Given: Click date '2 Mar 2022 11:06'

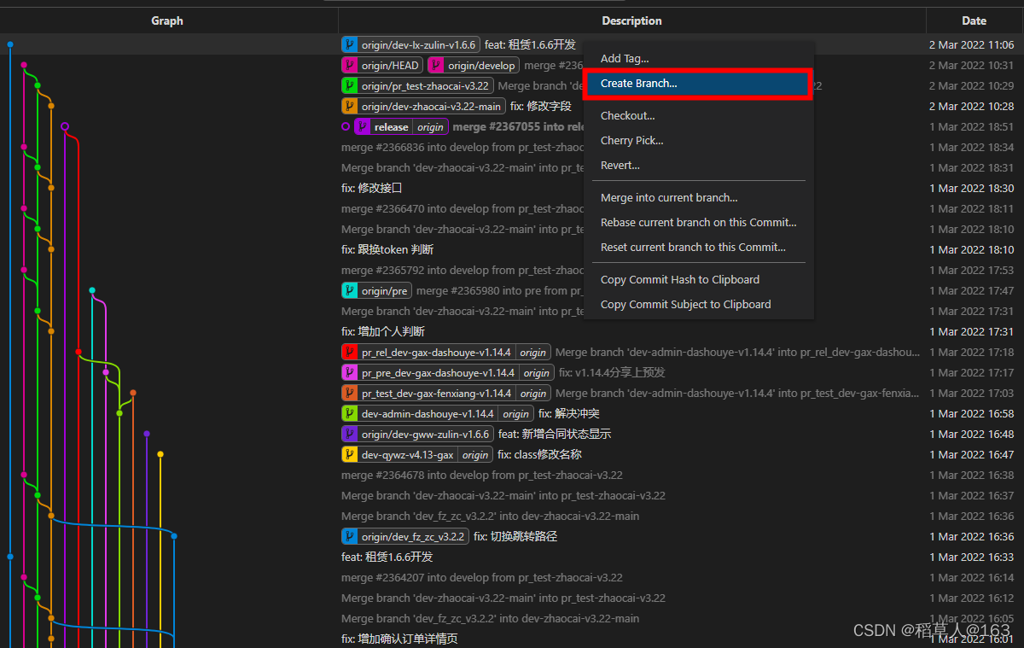Looking at the screenshot, I should pyautogui.click(x=972, y=44).
